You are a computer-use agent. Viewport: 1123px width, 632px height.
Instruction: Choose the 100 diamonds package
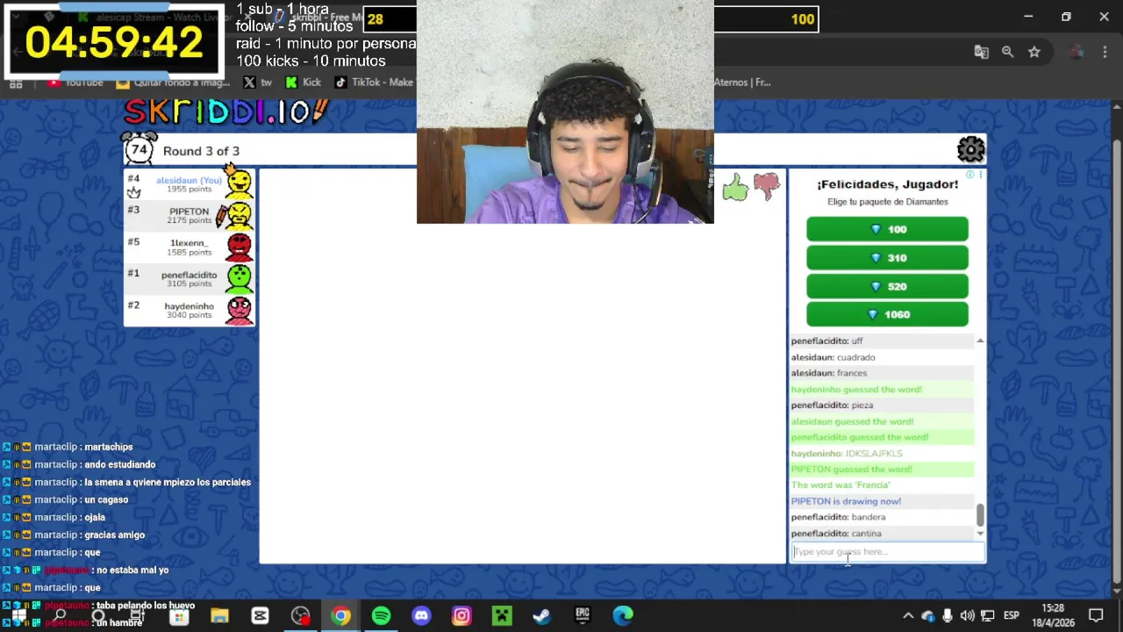coord(887,229)
